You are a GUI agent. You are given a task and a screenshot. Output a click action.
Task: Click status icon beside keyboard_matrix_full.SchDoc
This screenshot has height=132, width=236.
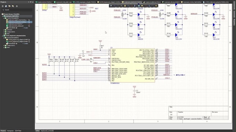click(29, 20)
